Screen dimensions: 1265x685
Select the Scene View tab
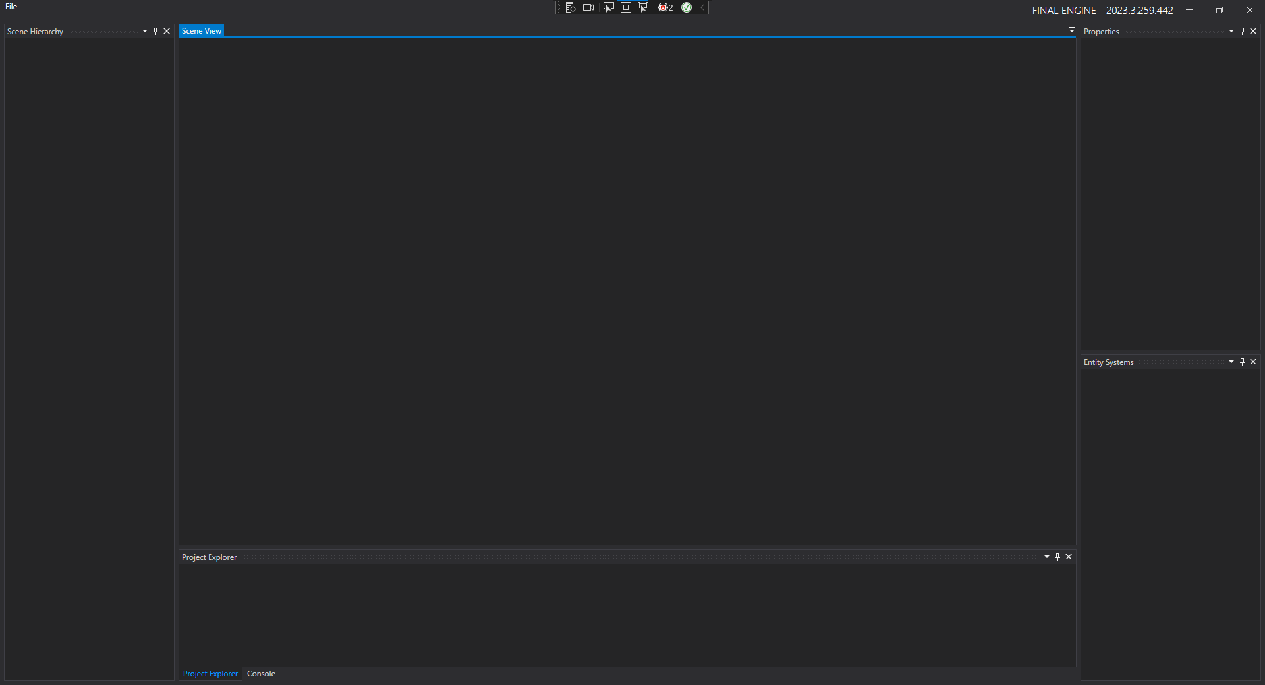(x=202, y=31)
